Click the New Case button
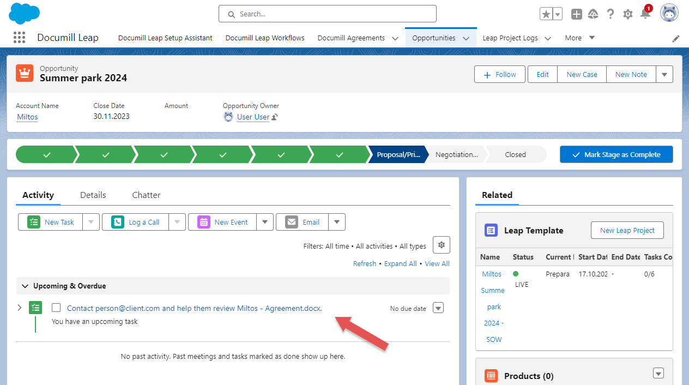The image size is (689, 385). tap(582, 74)
